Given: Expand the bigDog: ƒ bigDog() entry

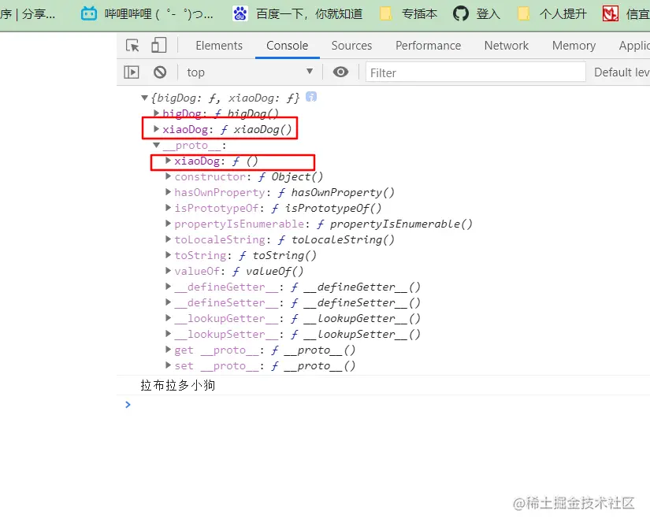Looking at the screenshot, I should pos(156,113).
